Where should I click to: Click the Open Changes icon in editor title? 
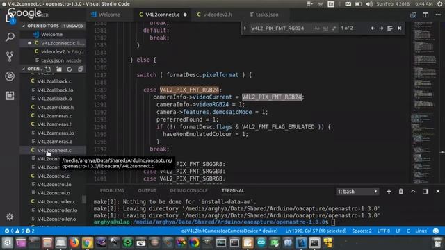click(413, 15)
